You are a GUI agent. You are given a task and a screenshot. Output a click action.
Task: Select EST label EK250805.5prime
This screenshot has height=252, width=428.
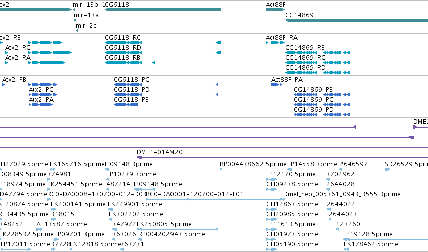tap(164, 225)
